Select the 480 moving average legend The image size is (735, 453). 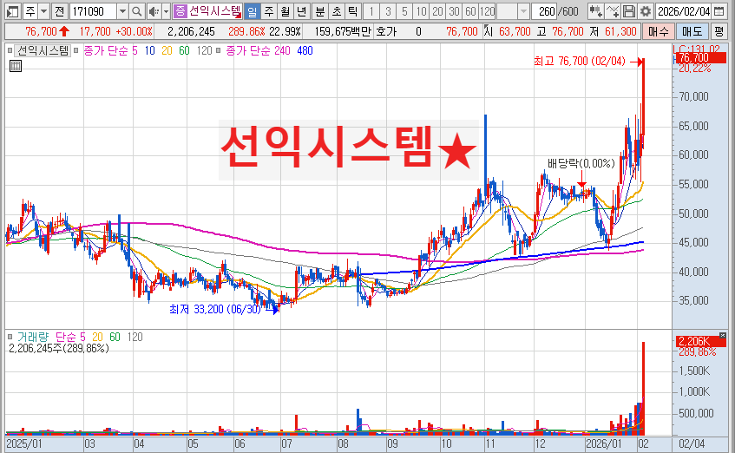(x=305, y=50)
